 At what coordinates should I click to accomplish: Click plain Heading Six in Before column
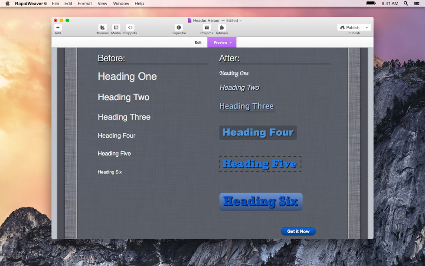[110, 172]
